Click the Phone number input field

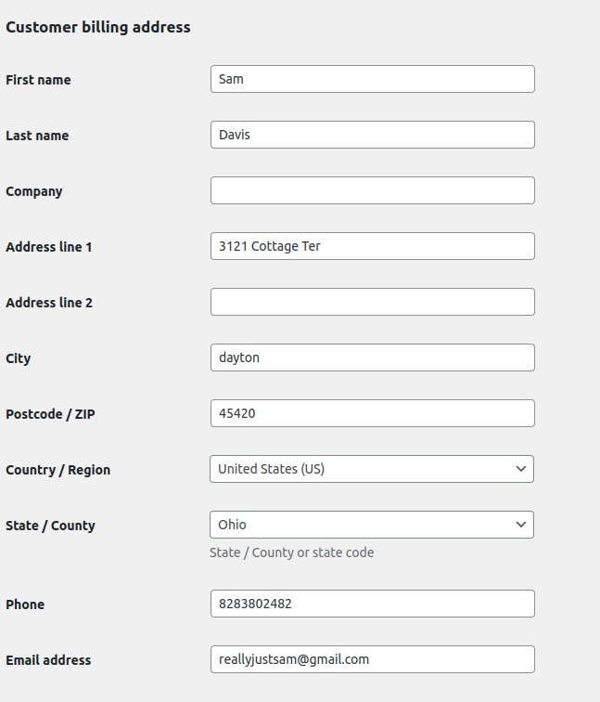(372, 604)
